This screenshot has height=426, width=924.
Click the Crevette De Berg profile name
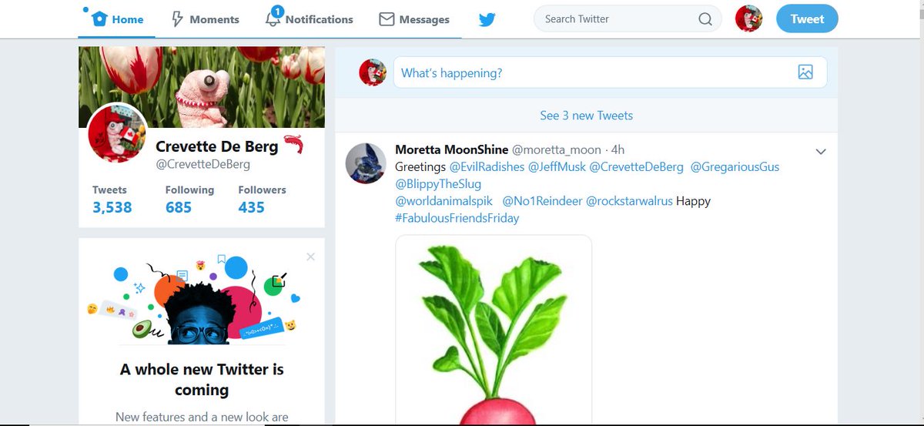(219, 146)
